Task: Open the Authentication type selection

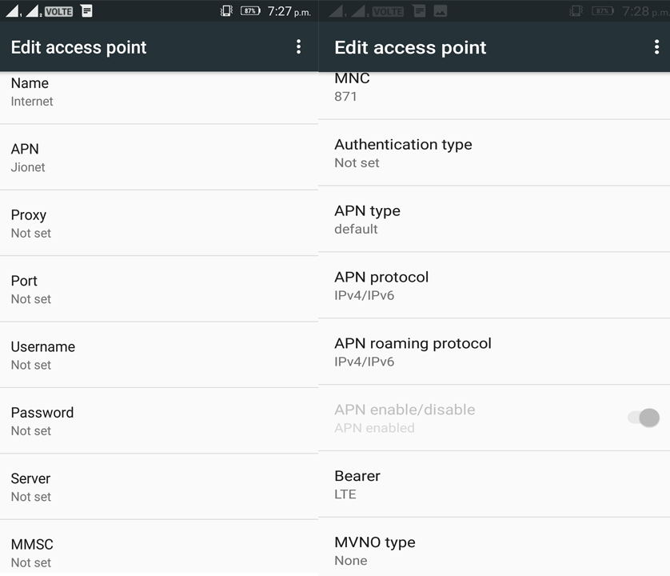Action: click(494, 153)
